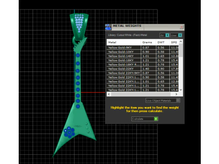Image resolution: width=219 pixels, height=164 pixels.
Task: Select the Yellow Gold:14KY row
Action: [143, 56]
